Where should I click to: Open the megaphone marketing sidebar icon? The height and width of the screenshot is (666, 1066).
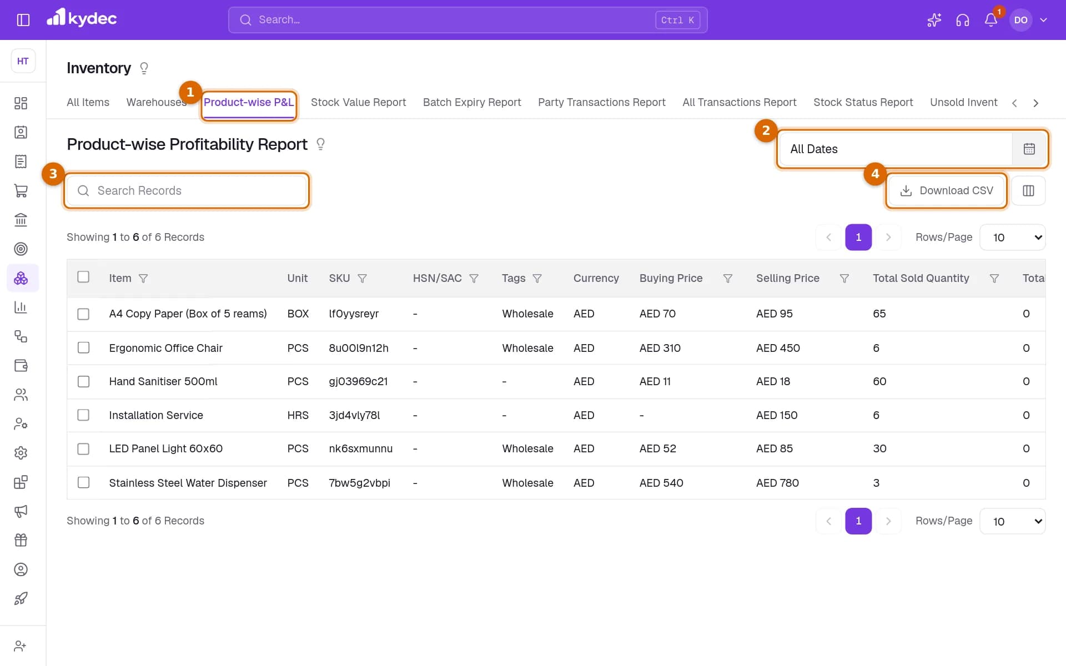pyautogui.click(x=21, y=511)
